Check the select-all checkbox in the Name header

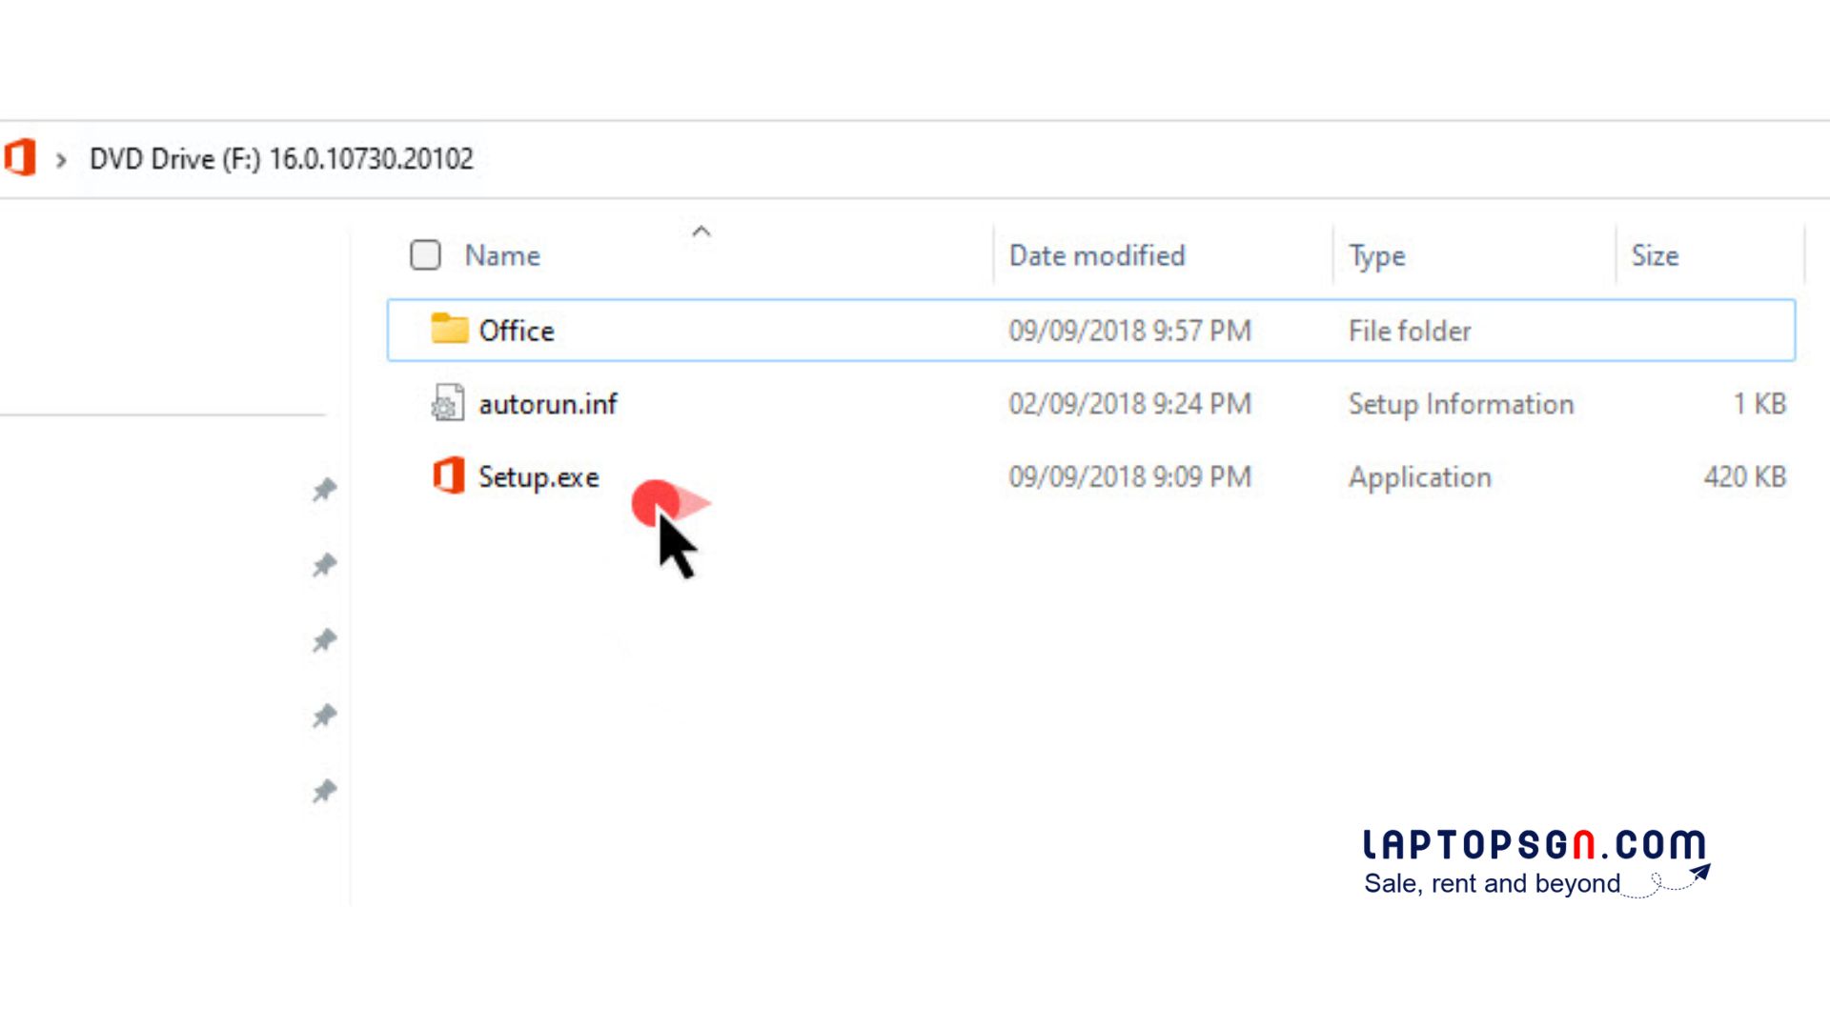point(424,254)
